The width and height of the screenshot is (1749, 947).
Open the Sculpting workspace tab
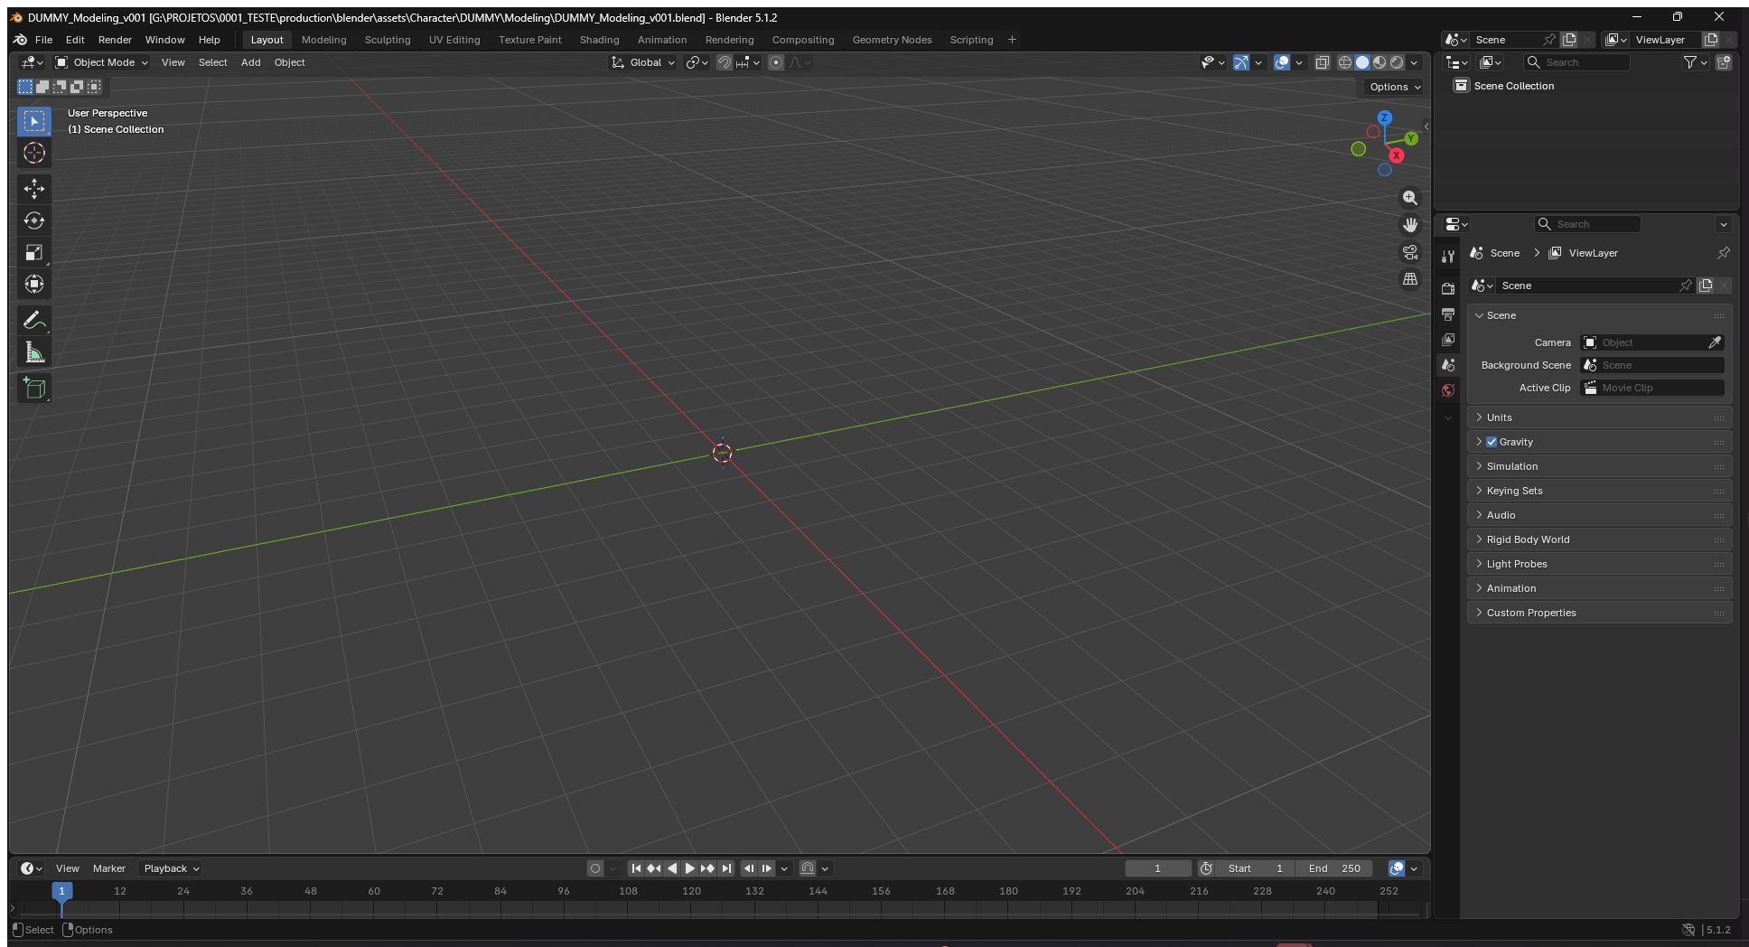pyautogui.click(x=388, y=40)
